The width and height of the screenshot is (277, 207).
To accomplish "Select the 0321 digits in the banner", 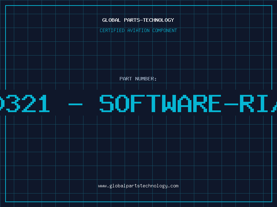I will tap(24, 104).
